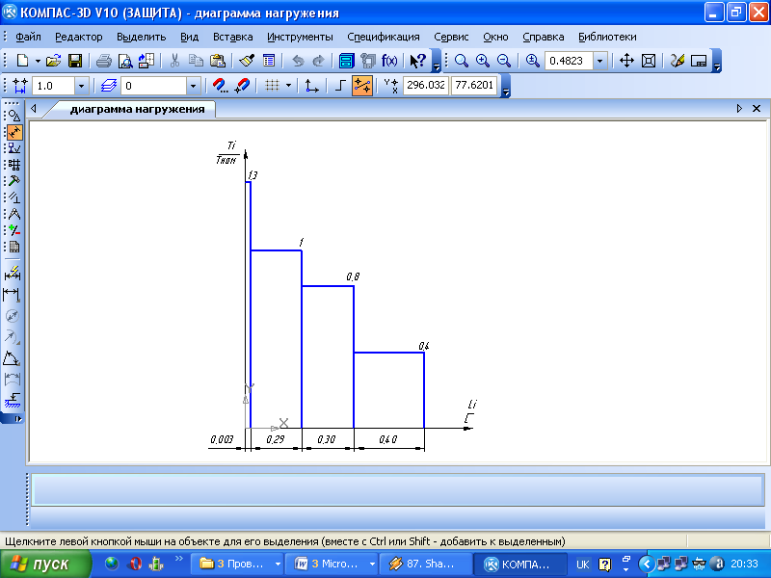This screenshot has height=578, width=771.
Task: Click the Paste clipboard icon
Action: (x=218, y=61)
